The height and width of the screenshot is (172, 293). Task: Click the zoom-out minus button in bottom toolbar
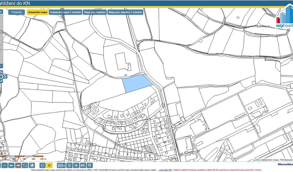pos(5,165)
